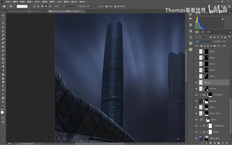Select the Blur tool
The width and height of the screenshot is (232, 145).
pos(3,74)
